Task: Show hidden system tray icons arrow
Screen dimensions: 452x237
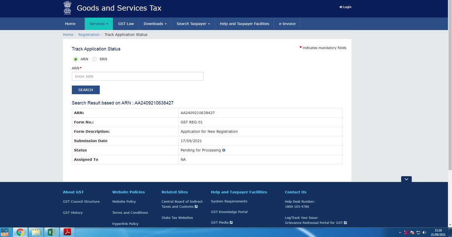Action: (400, 233)
